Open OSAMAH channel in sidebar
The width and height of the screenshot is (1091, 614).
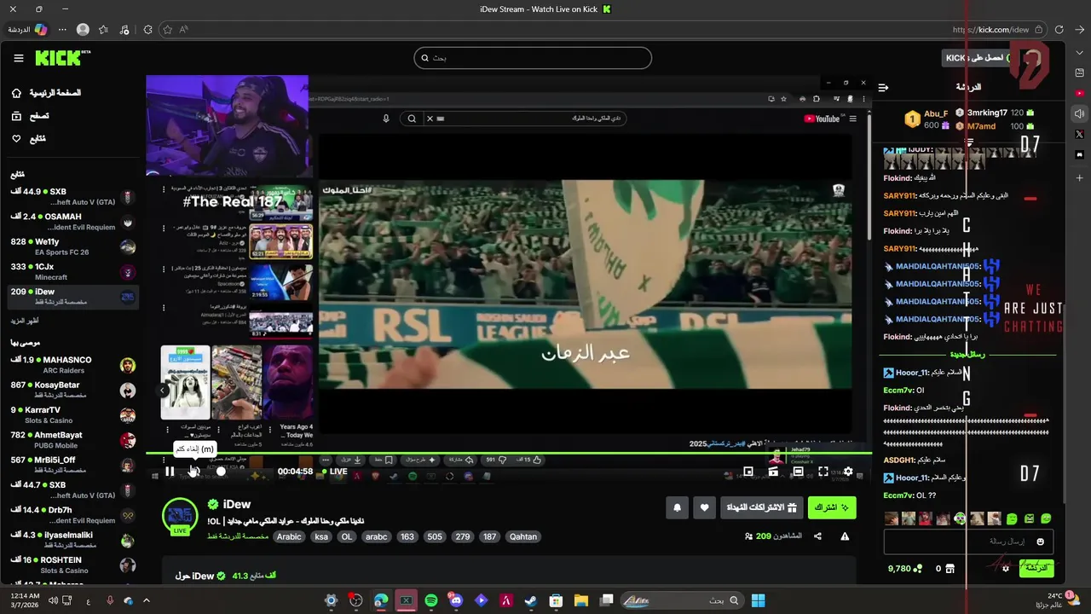pos(72,222)
